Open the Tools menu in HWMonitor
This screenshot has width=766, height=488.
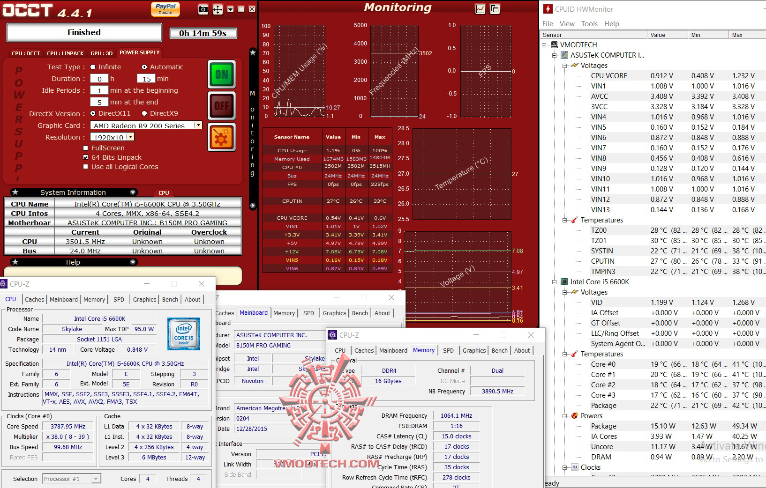pos(589,24)
